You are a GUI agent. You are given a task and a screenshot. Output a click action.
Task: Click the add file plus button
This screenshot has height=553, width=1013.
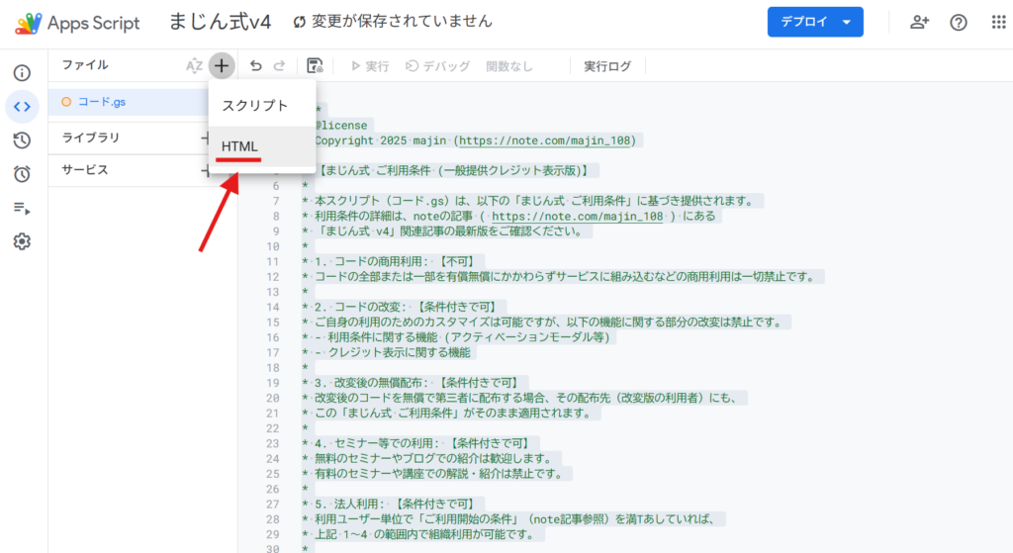(222, 66)
